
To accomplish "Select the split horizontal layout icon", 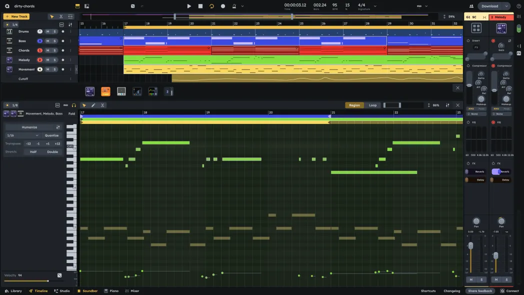I will coord(77,6).
